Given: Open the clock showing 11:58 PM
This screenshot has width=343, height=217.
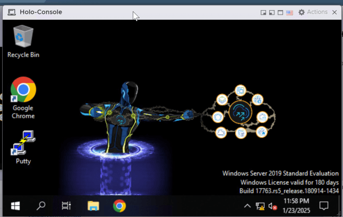Looking at the screenshot, I should click(x=297, y=205).
